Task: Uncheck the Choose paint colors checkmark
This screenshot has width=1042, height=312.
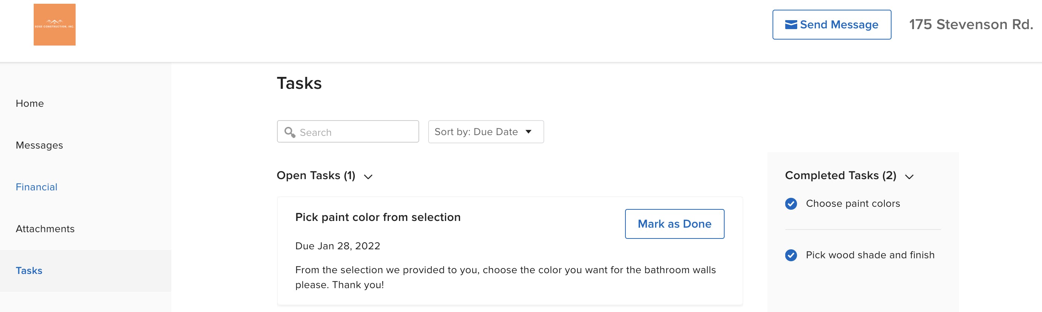Action: (x=791, y=203)
